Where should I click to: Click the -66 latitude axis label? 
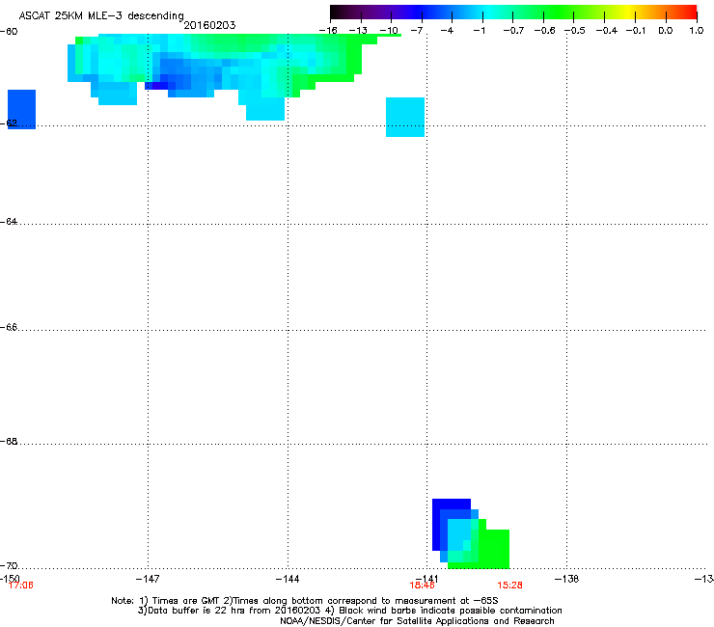(9, 327)
